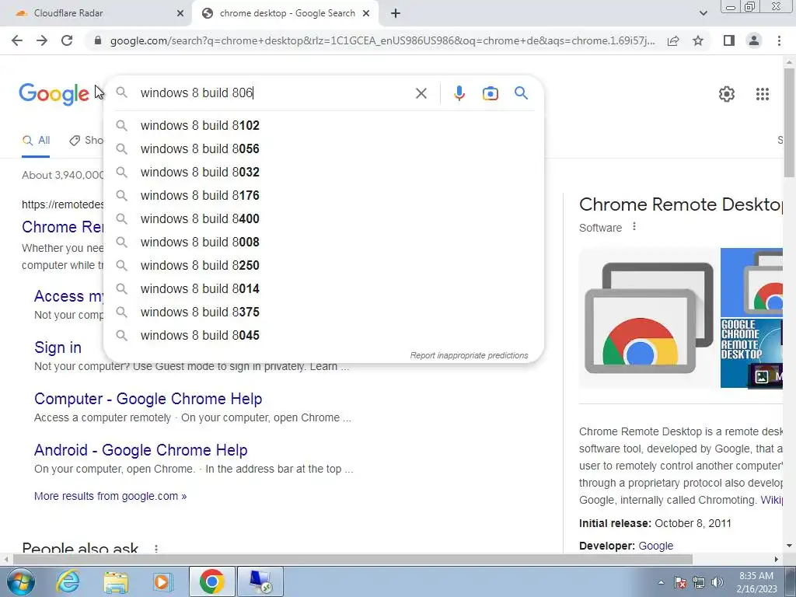
Task: Click Report inappropriate predictions link
Action: pos(469,355)
